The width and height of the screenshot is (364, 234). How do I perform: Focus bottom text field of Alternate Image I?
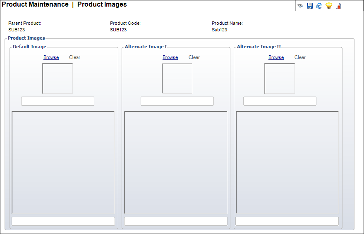point(176,221)
